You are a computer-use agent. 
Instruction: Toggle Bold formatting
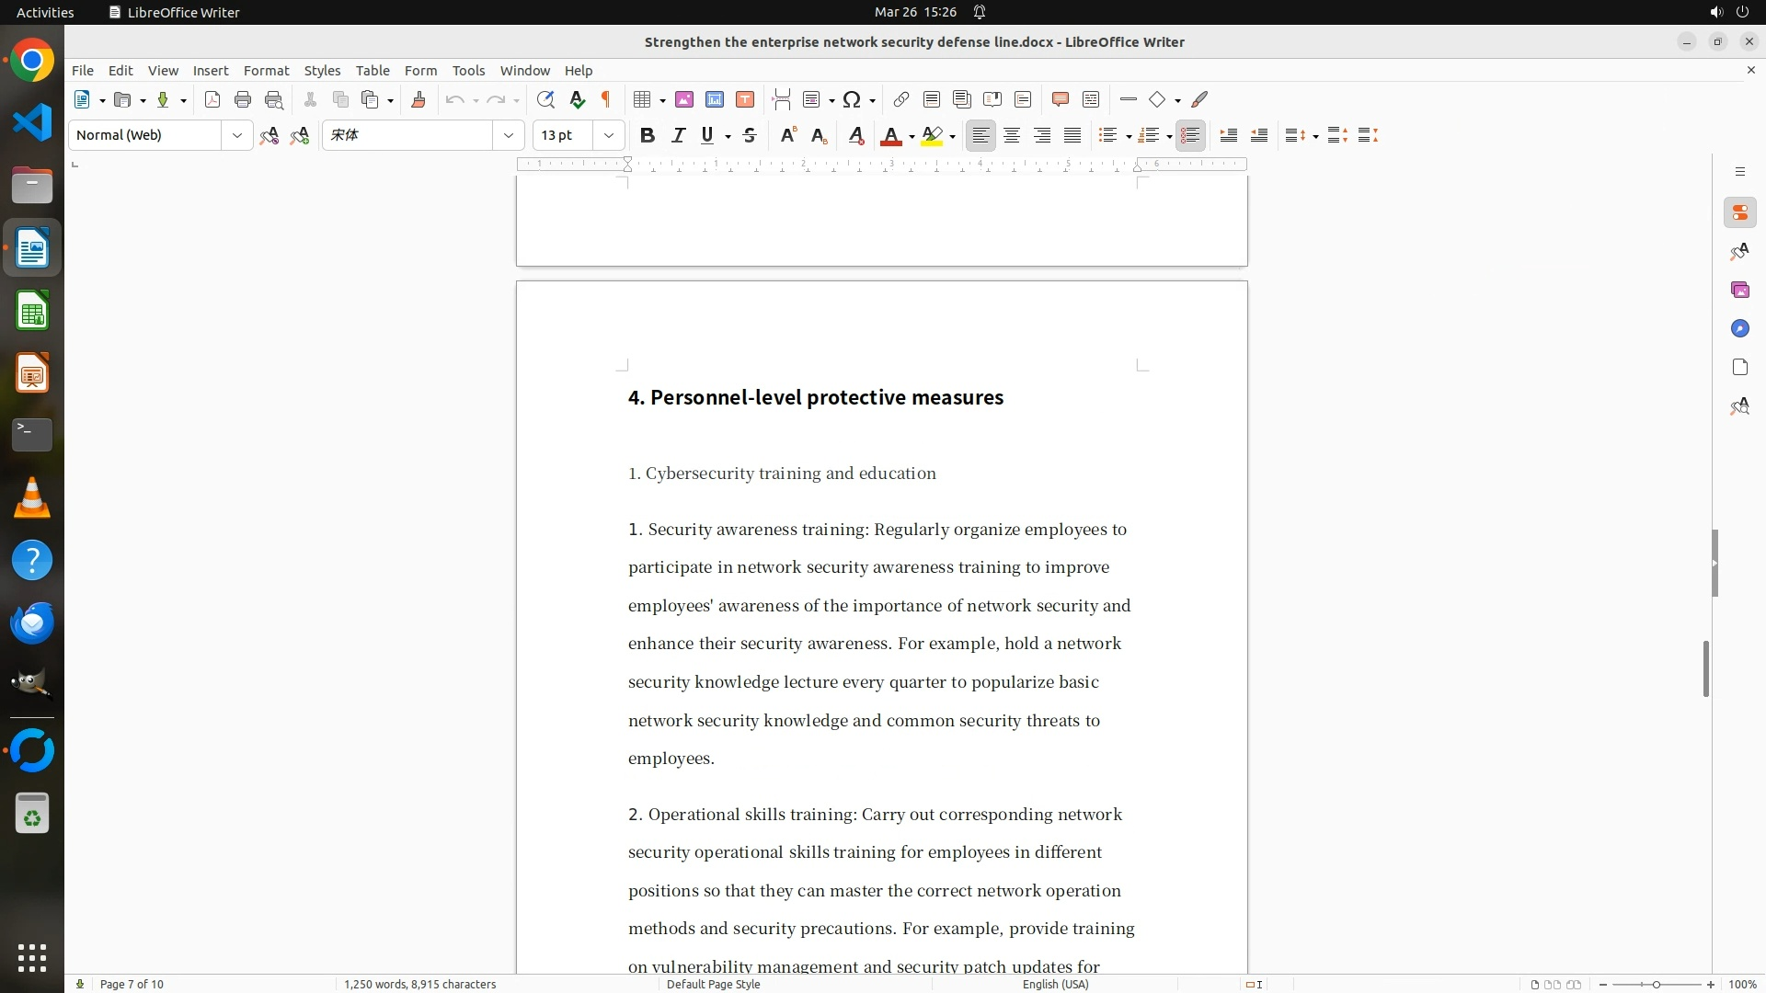648,136
